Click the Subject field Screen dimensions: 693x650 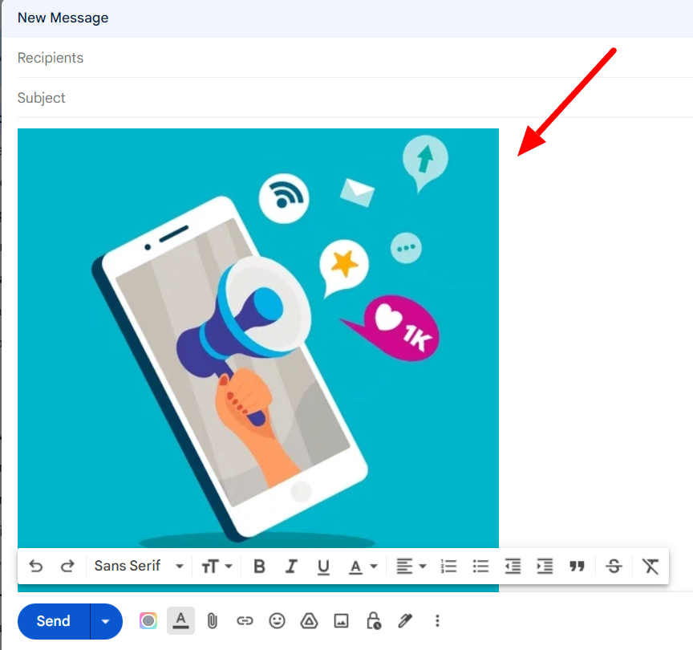coord(355,98)
